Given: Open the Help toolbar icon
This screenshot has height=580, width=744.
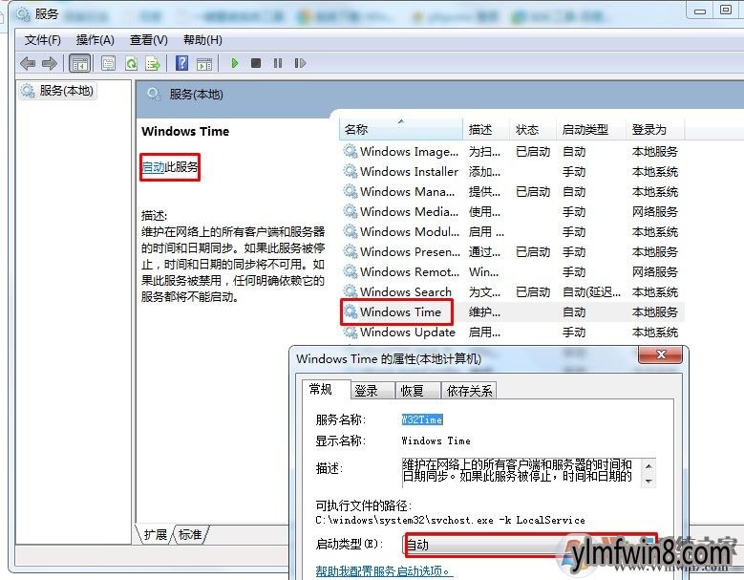Looking at the screenshot, I should pos(181,63).
